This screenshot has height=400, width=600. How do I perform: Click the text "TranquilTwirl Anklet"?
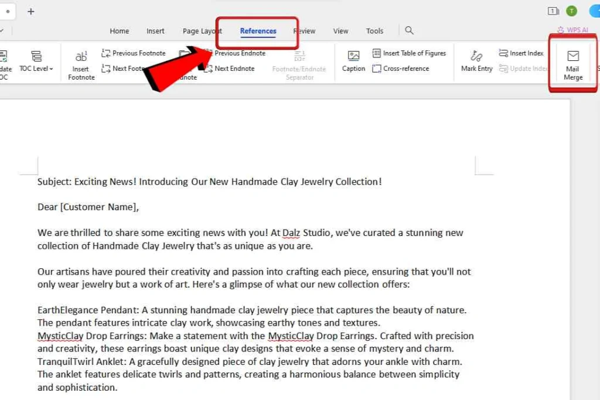(81, 361)
